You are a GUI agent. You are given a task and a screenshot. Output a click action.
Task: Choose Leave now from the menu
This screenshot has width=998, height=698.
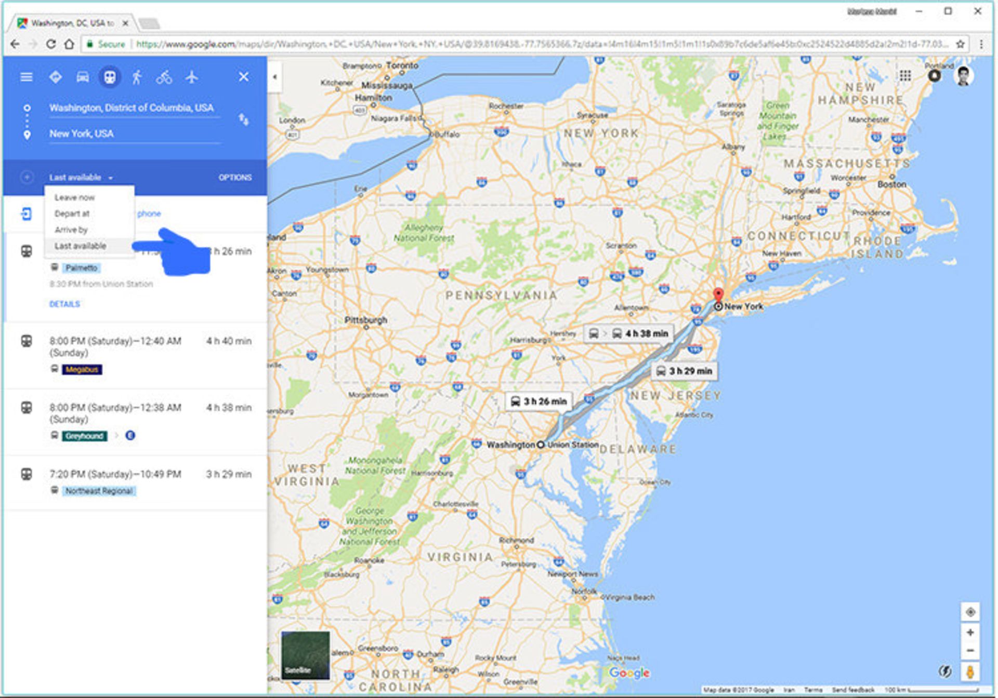[x=89, y=197]
